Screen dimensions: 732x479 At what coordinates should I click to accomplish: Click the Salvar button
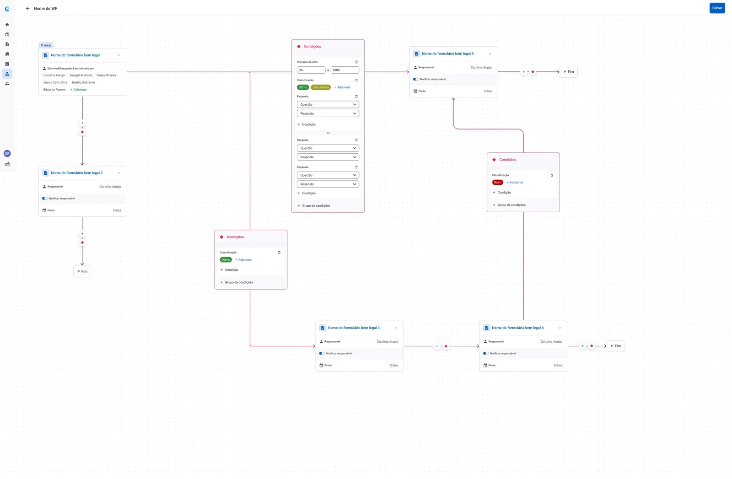click(x=717, y=8)
